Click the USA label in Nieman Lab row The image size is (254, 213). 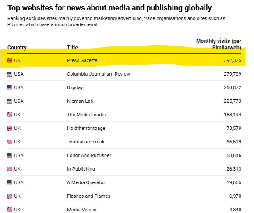(x=19, y=101)
